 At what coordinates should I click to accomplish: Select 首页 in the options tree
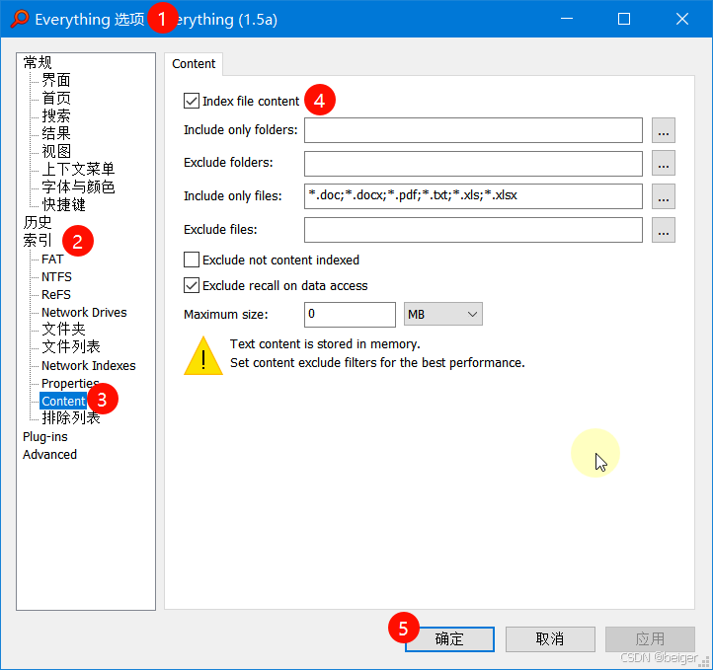pyautogui.click(x=56, y=98)
